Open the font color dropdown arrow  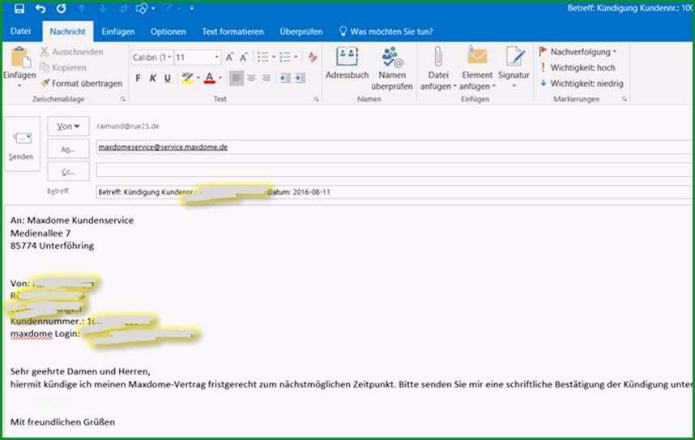[220, 78]
